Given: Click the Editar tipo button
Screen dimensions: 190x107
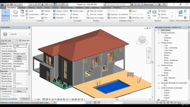Looking at the screenshot, I should (x=24, y=41).
